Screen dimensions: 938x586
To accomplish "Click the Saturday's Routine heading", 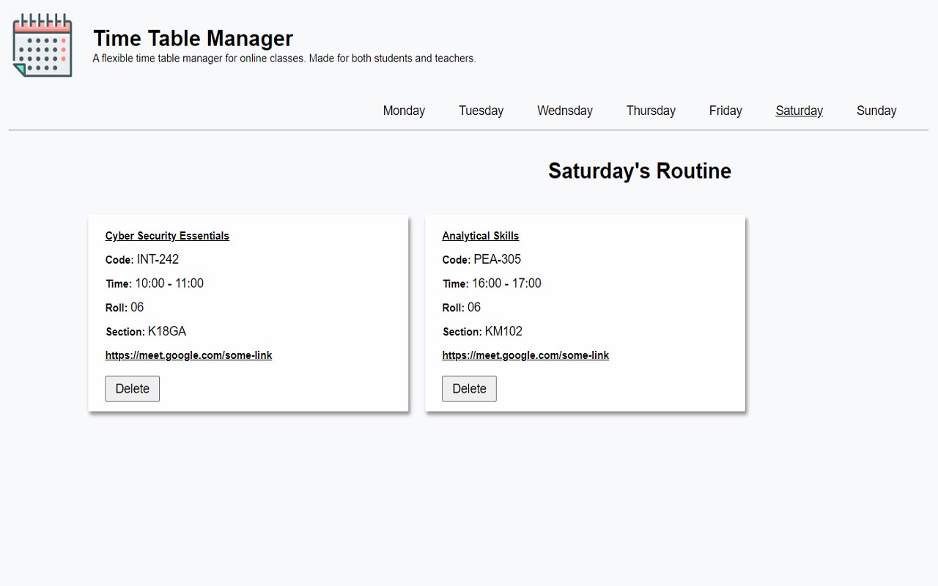I will coord(639,171).
